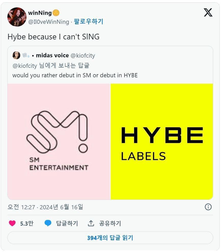Click the X logo in top right corner
The width and height of the screenshot is (221, 252).
coord(209,12)
